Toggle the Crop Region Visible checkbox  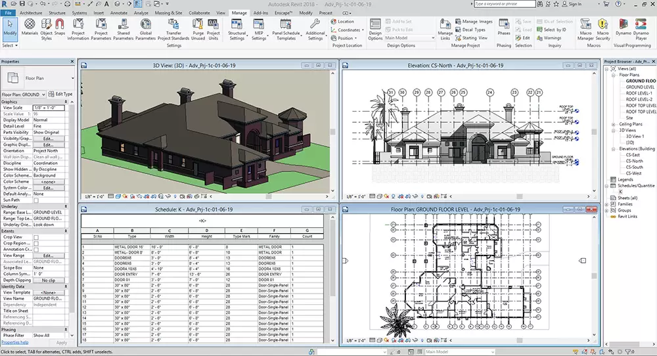tap(36, 243)
